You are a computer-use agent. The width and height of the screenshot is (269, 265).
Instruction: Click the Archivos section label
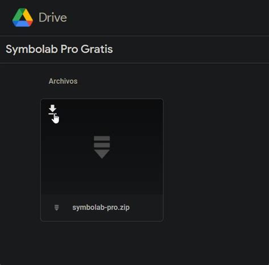coord(63,81)
